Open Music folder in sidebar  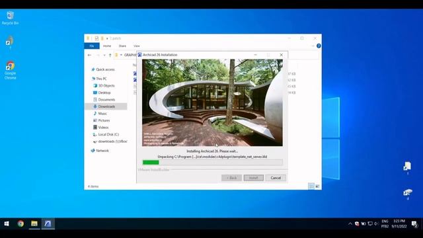coord(100,114)
